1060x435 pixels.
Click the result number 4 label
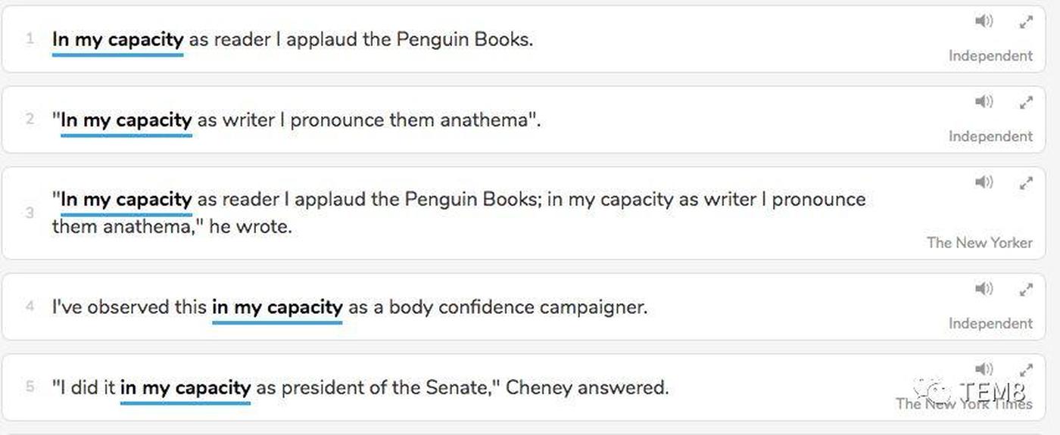30,307
